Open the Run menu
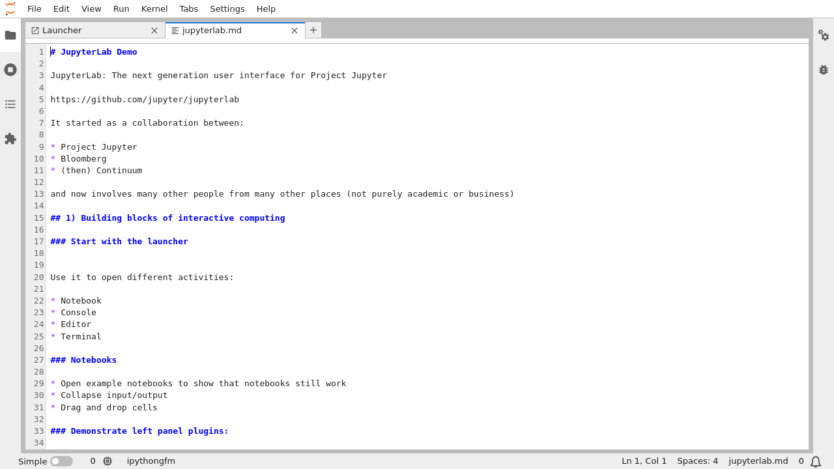 pos(121,8)
